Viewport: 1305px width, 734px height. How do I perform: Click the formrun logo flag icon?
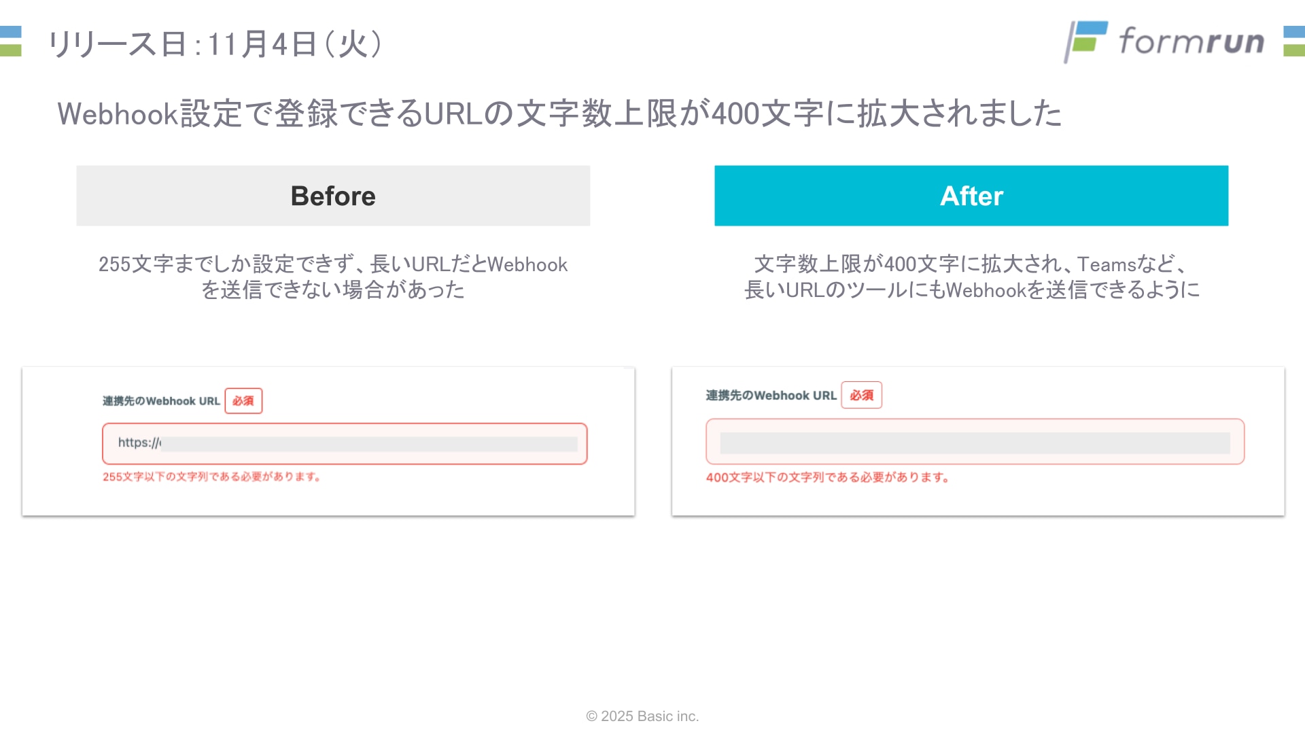click(1085, 41)
